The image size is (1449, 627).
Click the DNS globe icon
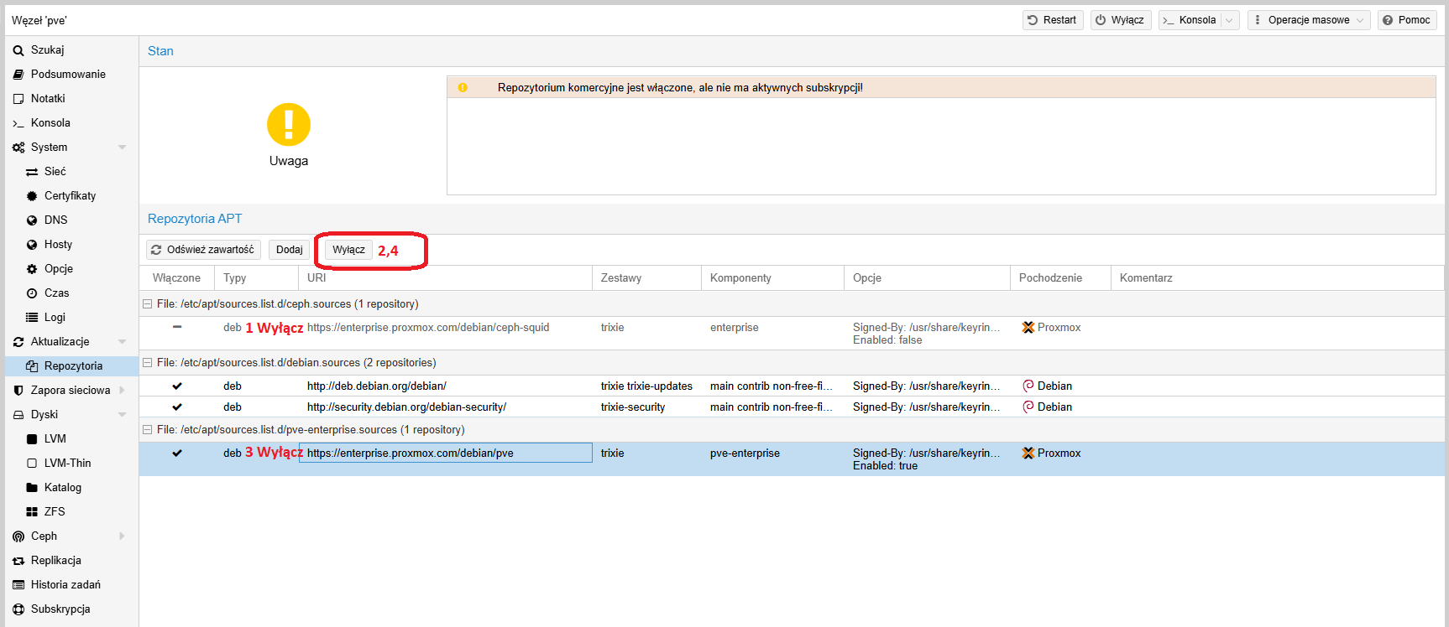point(32,220)
